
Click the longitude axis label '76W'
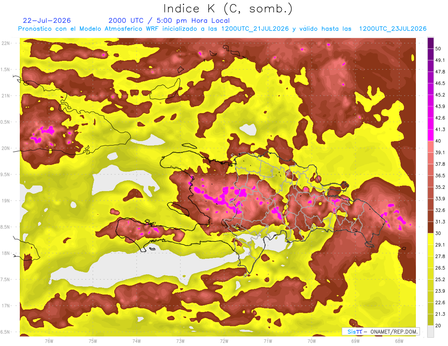point(49,341)
